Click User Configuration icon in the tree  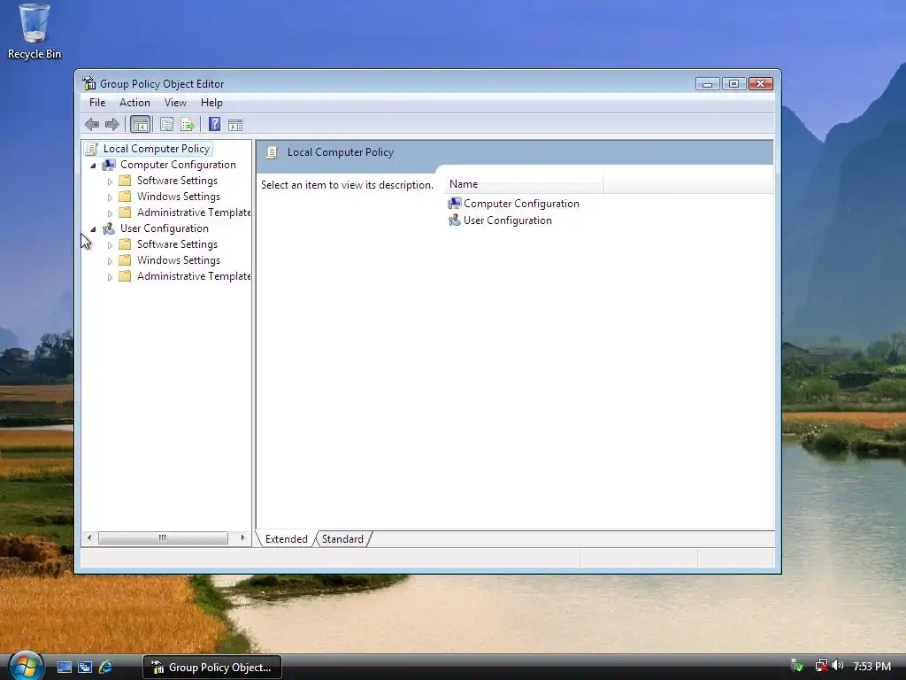click(x=109, y=228)
